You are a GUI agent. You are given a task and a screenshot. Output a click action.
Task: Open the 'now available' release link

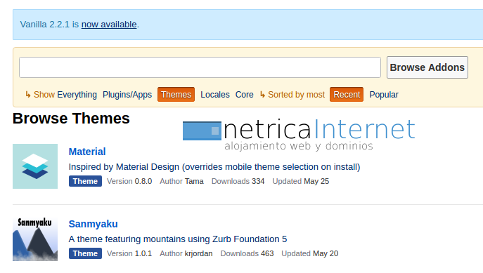pos(109,25)
